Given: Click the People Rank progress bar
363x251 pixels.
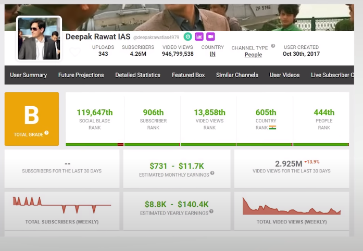Looking at the screenshot, I should 321,144.
